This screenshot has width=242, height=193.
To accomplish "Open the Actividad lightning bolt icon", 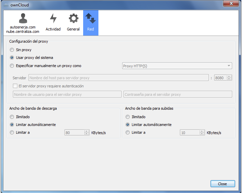I will click(x=53, y=19).
